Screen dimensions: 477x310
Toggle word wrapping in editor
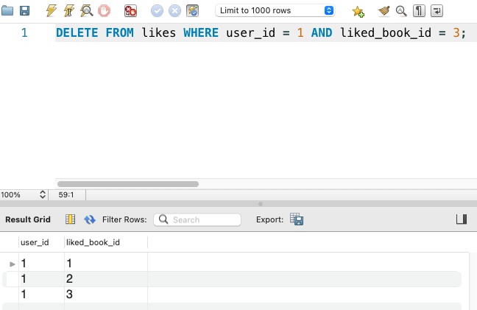click(x=437, y=10)
